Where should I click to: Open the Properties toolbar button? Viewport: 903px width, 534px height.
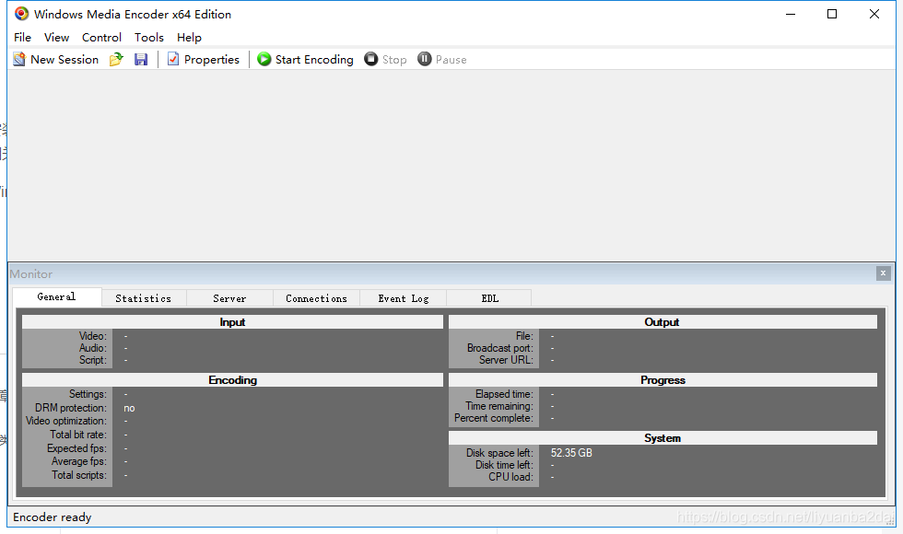coord(204,59)
